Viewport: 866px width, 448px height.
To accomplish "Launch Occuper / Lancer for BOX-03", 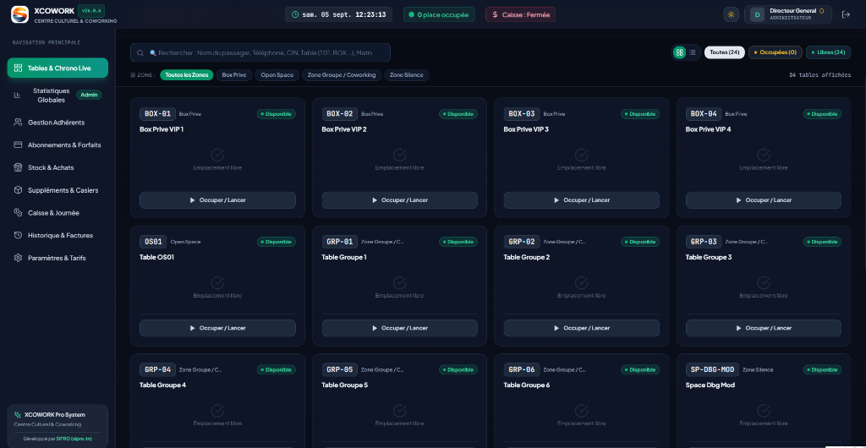I will (582, 200).
